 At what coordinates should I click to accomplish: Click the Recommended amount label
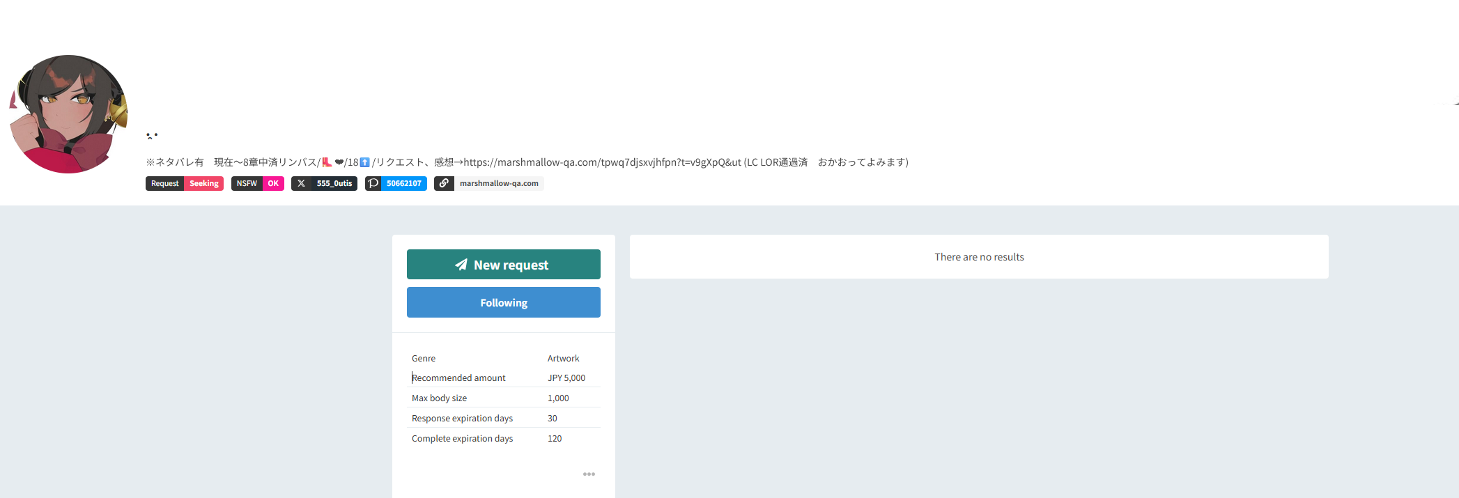pos(458,378)
